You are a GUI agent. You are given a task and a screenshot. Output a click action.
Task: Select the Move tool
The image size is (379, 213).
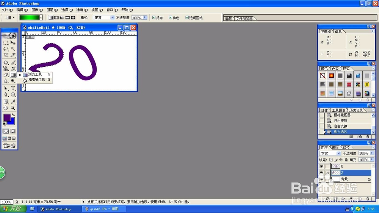coord(13,43)
